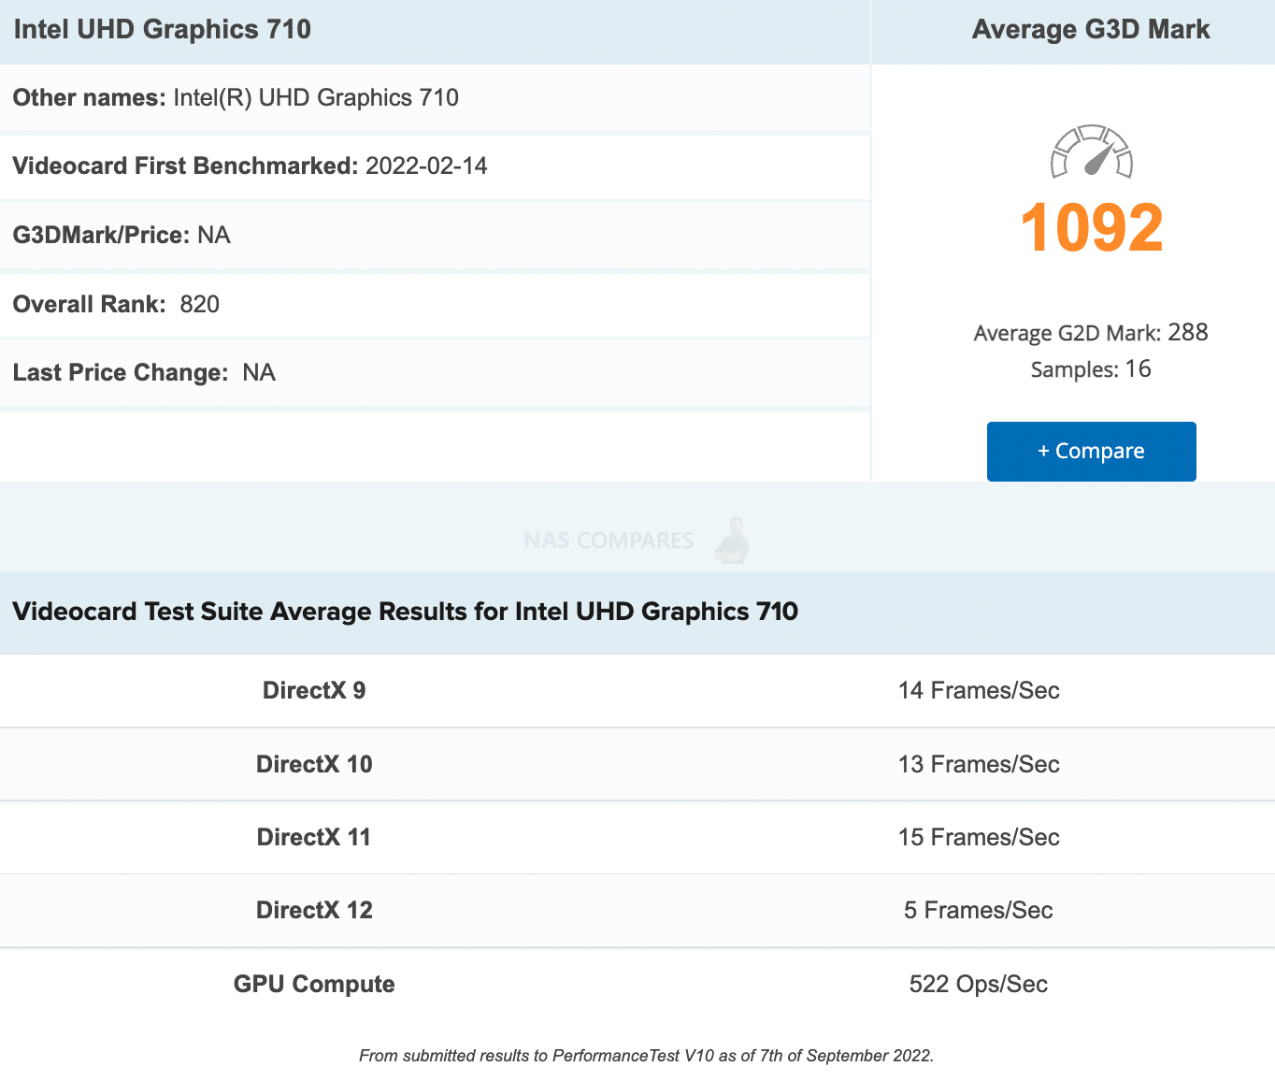Click the blue + Compare button
The image size is (1275, 1081).
tap(1091, 451)
